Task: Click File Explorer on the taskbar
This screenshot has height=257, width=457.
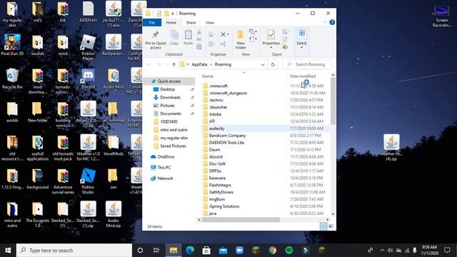Action: (174, 251)
